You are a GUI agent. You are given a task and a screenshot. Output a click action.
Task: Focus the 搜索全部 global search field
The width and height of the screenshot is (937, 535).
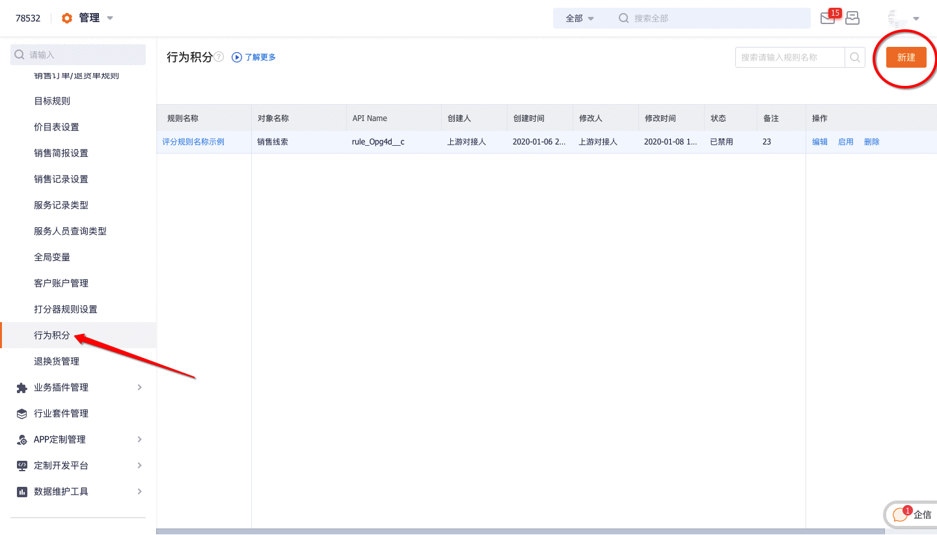[x=713, y=18]
